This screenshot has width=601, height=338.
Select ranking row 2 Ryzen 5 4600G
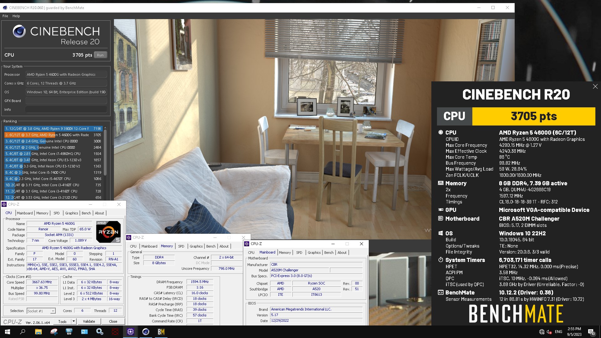point(53,135)
